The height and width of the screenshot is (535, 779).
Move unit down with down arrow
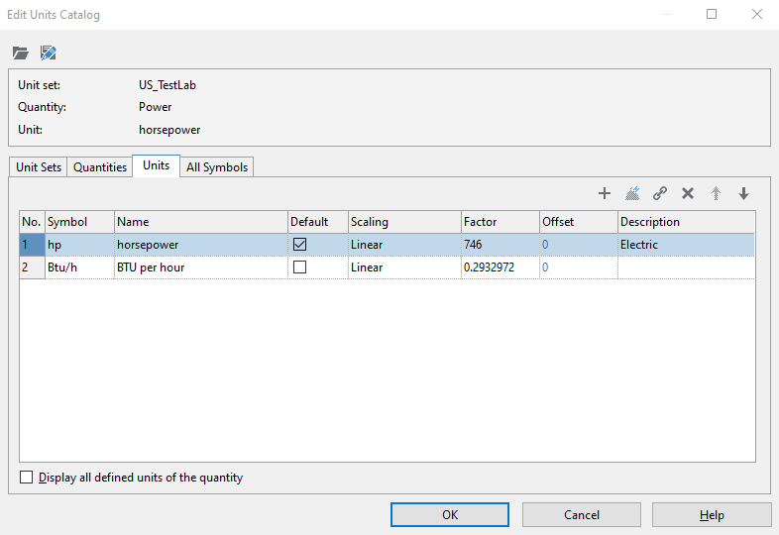pyautogui.click(x=743, y=193)
